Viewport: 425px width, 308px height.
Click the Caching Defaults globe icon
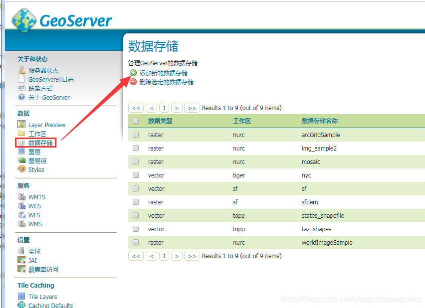pos(21,305)
